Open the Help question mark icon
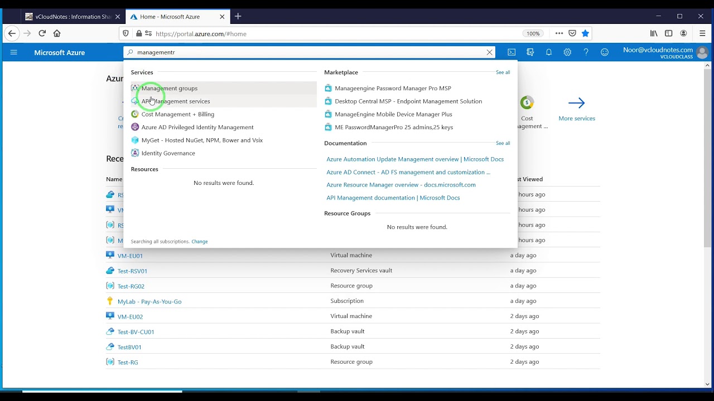The height and width of the screenshot is (401, 714). (x=586, y=52)
